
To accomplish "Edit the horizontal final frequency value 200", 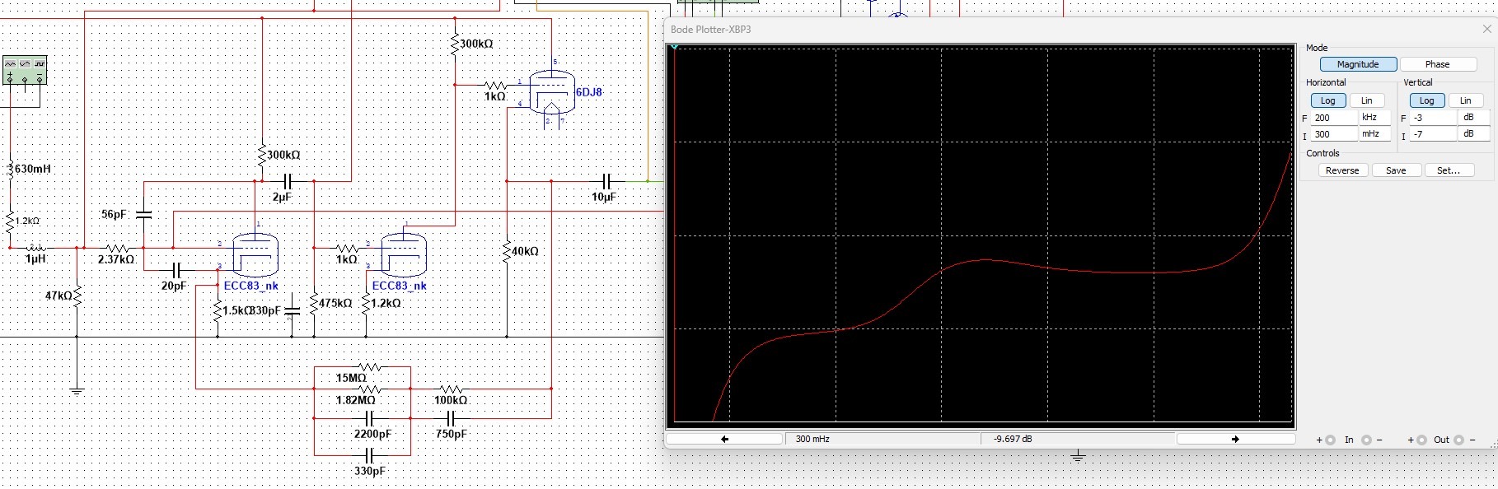I will click(1334, 118).
